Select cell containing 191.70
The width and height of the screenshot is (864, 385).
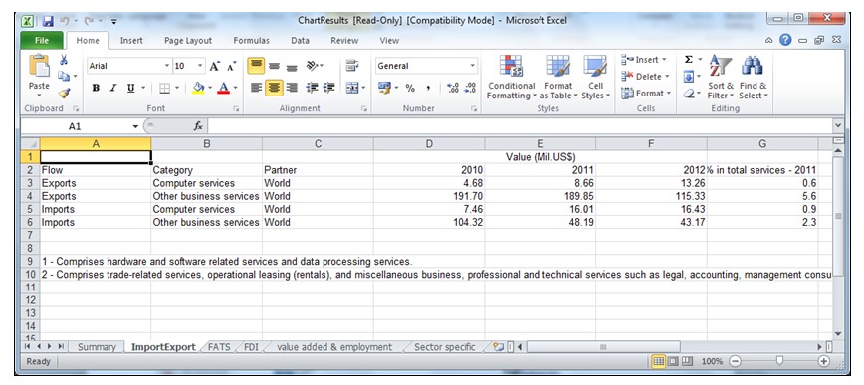[429, 196]
